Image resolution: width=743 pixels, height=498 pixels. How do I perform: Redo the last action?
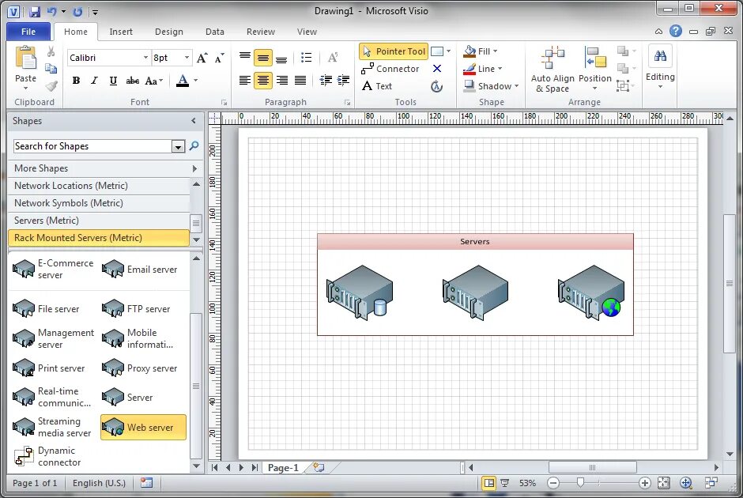point(78,12)
